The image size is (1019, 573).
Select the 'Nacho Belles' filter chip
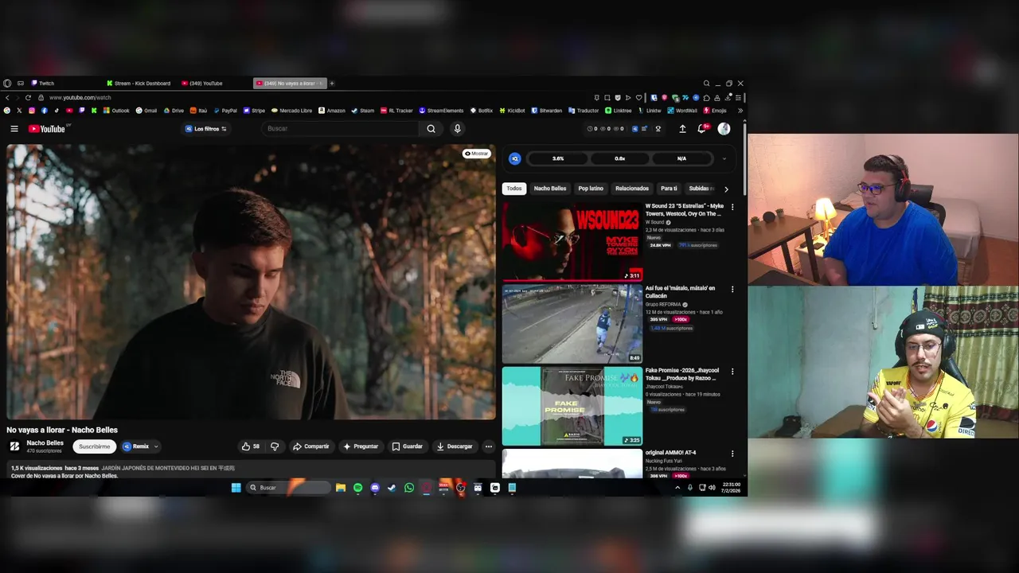point(550,189)
